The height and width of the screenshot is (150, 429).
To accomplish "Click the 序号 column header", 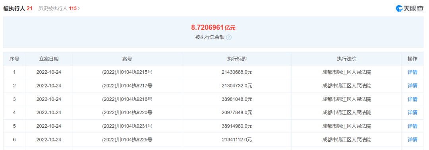I will click(14, 59).
